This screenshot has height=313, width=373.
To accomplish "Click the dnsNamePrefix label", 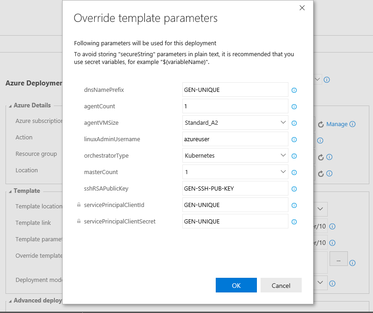I will [x=104, y=90].
